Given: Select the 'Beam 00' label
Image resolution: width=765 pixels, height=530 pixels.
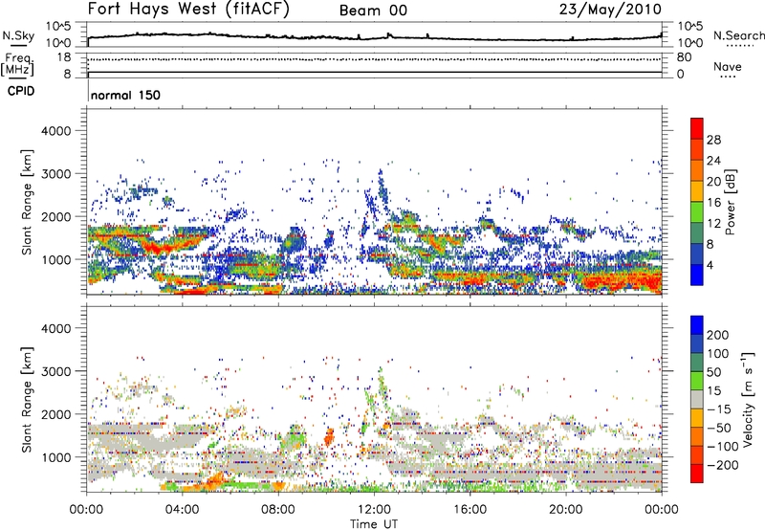Looking at the screenshot, I should point(373,11).
